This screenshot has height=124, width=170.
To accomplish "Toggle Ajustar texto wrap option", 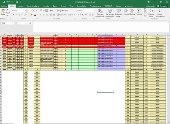I will point(62,10).
